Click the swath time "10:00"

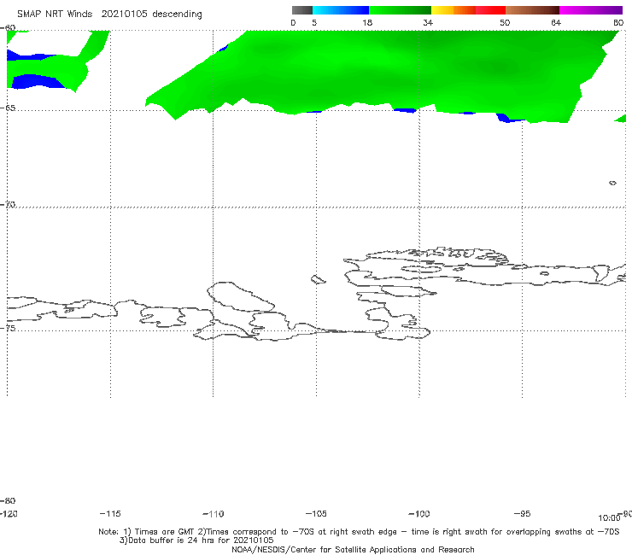(609, 518)
